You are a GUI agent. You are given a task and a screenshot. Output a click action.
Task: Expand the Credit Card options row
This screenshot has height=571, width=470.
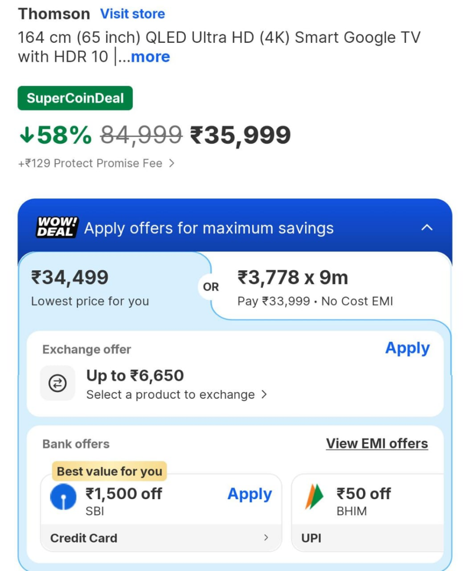click(x=162, y=538)
